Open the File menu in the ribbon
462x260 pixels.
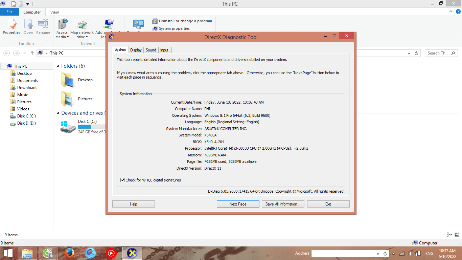click(x=9, y=12)
